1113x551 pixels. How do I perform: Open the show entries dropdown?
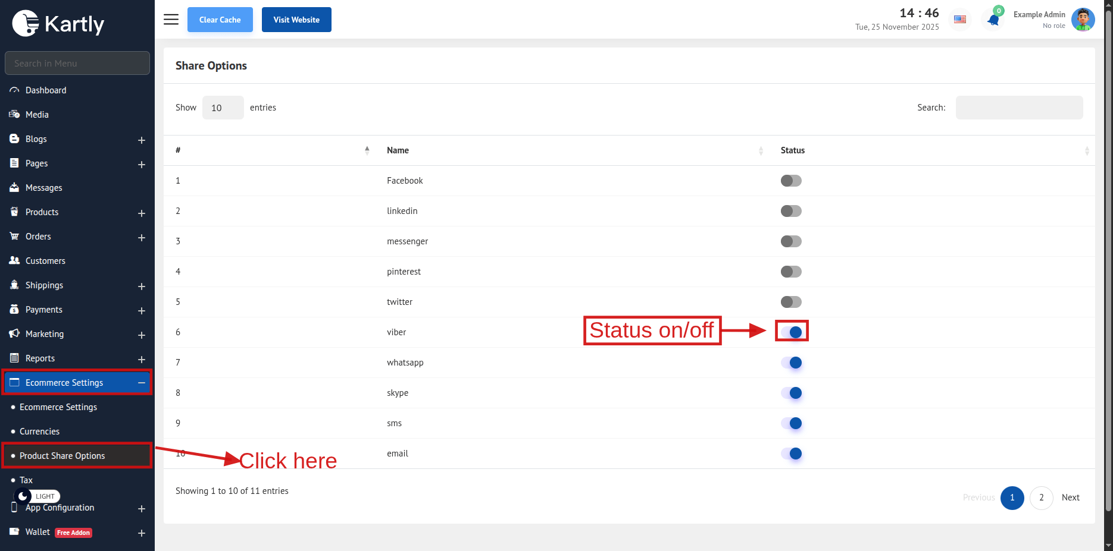click(x=223, y=108)
